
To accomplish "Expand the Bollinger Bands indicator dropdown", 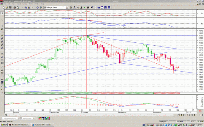I will coord(67,8).
